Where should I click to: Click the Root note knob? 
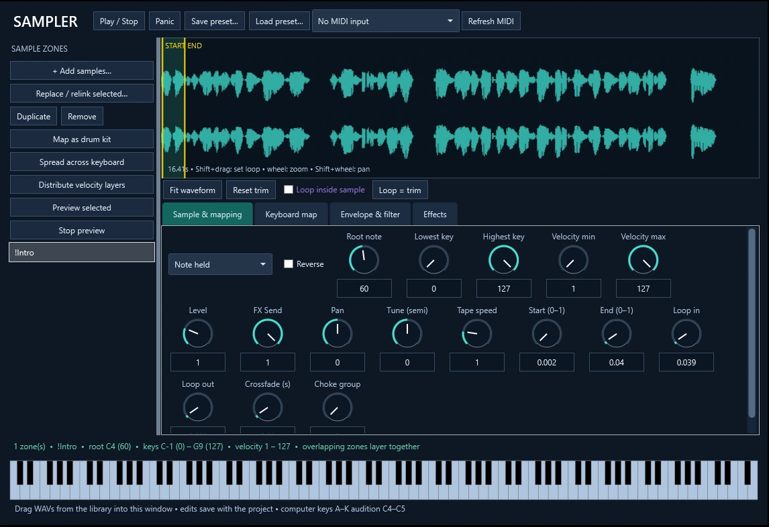(364, 260)
